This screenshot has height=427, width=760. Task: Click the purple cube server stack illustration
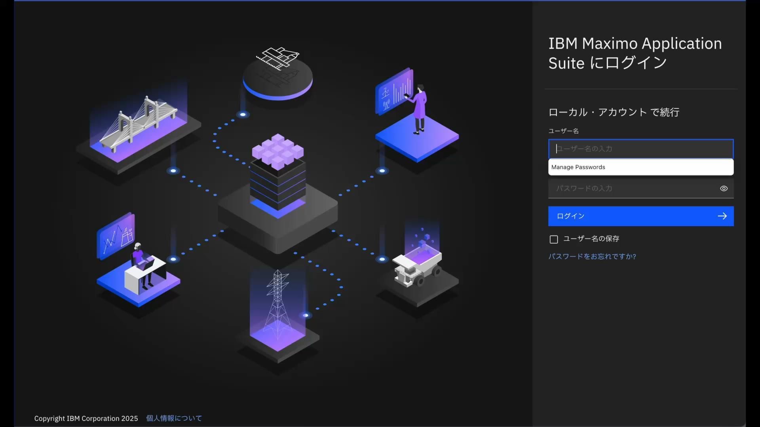(277, 174)
